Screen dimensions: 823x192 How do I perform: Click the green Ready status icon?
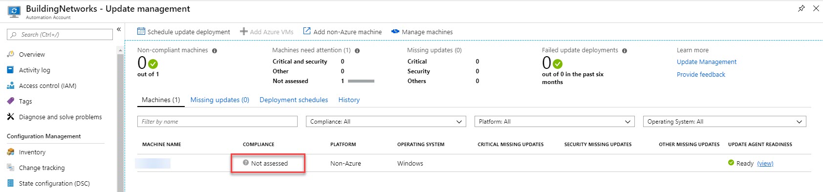(731, 163)
